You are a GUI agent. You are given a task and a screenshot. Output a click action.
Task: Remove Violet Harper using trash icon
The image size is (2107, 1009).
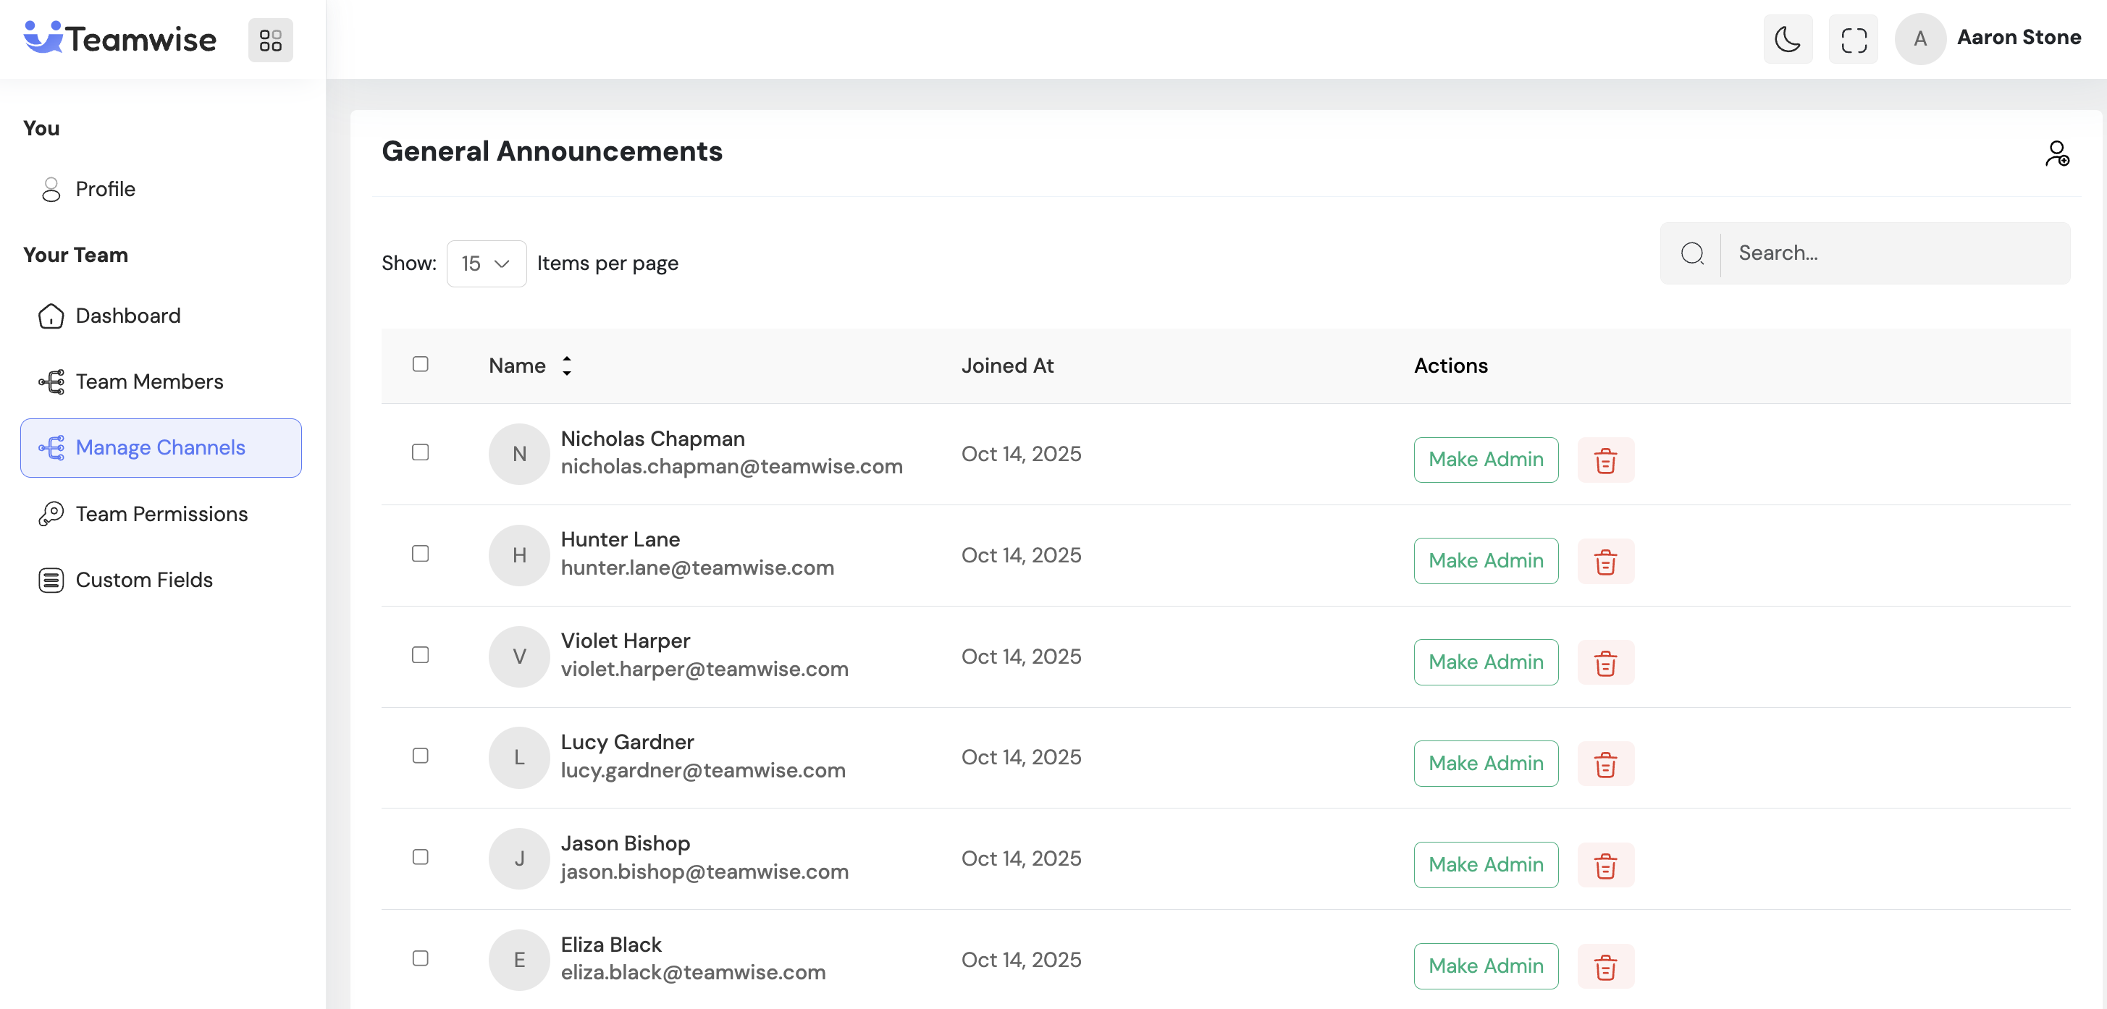click(x=1605, y=662)
